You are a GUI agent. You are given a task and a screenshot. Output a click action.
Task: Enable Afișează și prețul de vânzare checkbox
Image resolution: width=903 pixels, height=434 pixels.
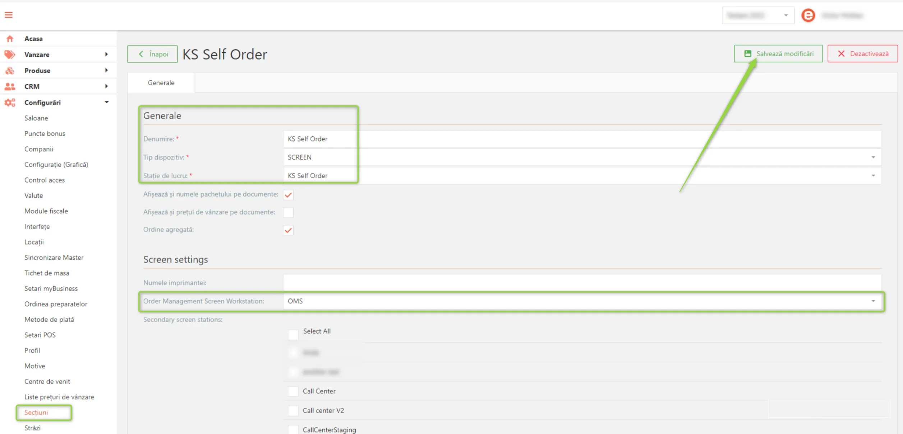(x=288, y=212)
